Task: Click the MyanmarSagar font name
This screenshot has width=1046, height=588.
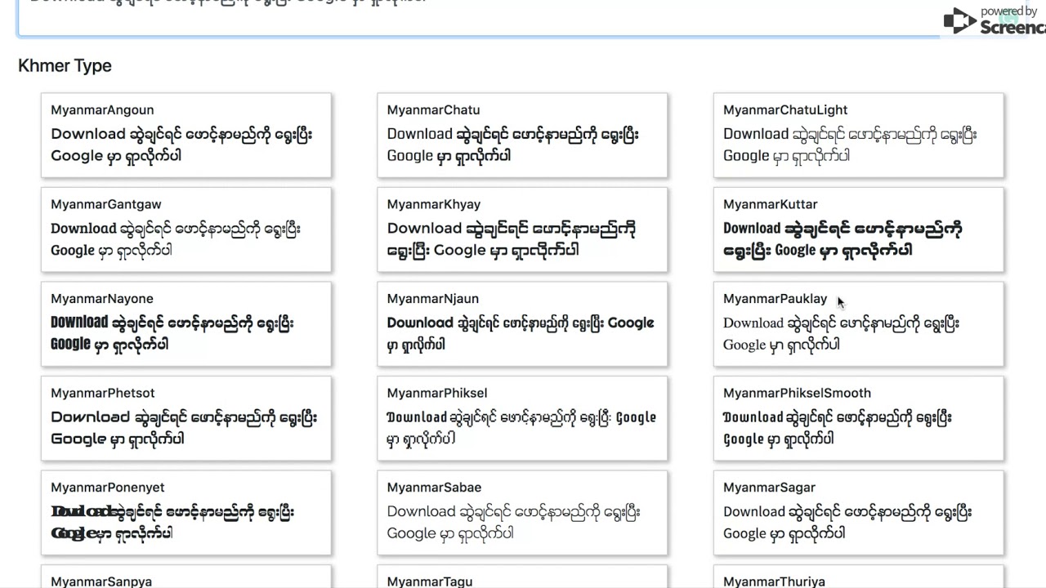Action: pyautogui.click(x=770, y=488)
